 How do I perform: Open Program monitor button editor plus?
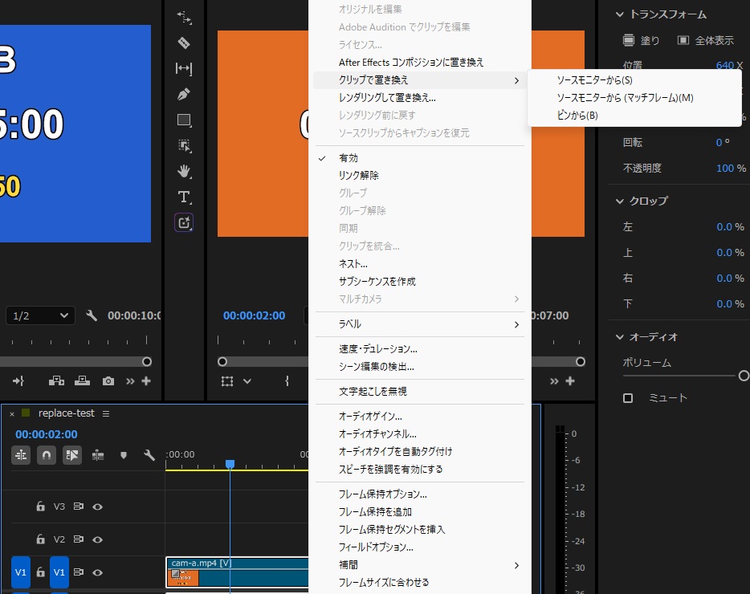click(x=570, y=381)
